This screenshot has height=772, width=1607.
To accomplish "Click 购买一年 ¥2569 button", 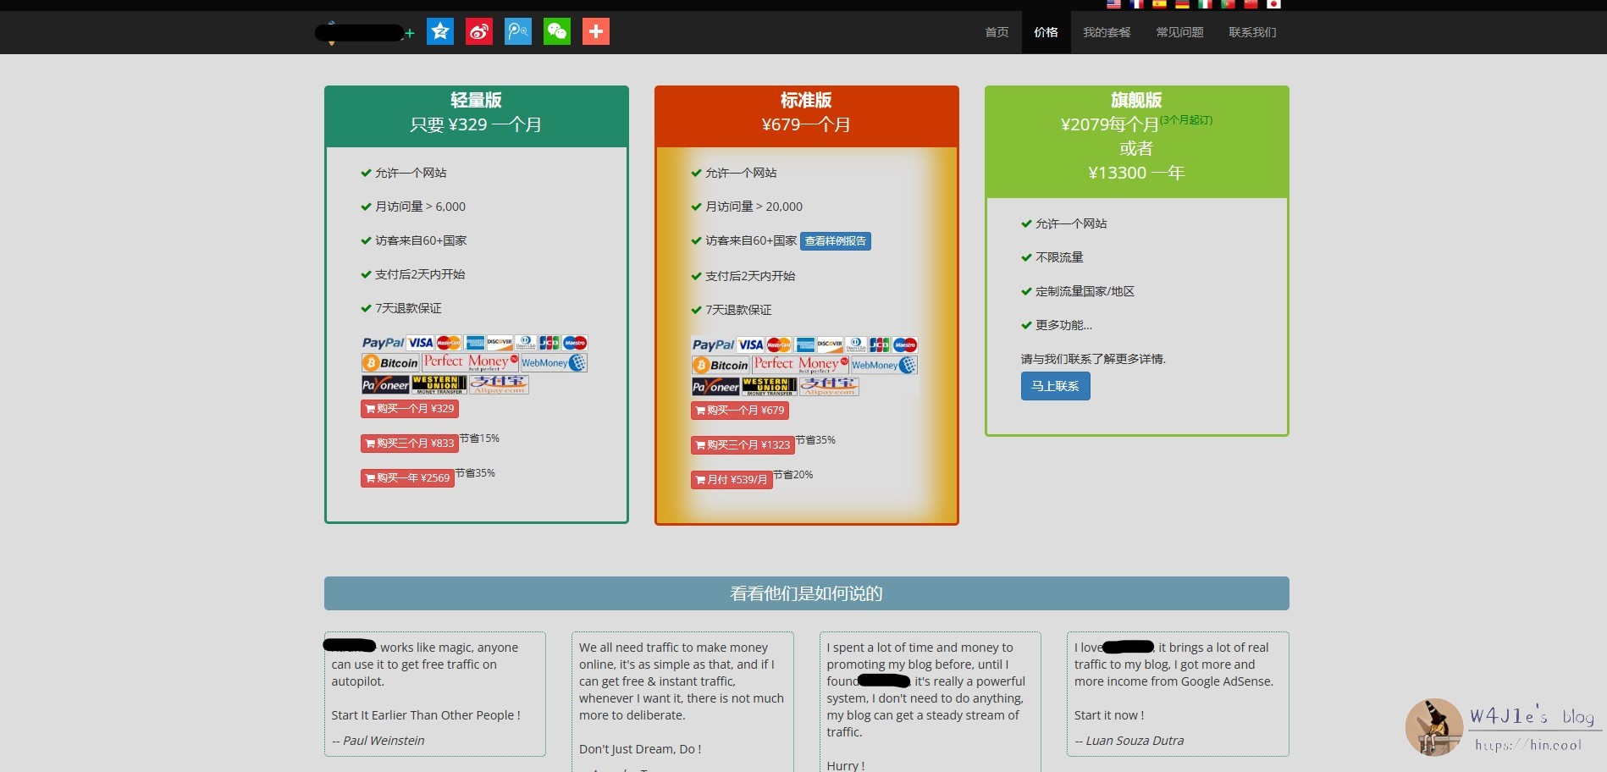I will tap(406, 478).
